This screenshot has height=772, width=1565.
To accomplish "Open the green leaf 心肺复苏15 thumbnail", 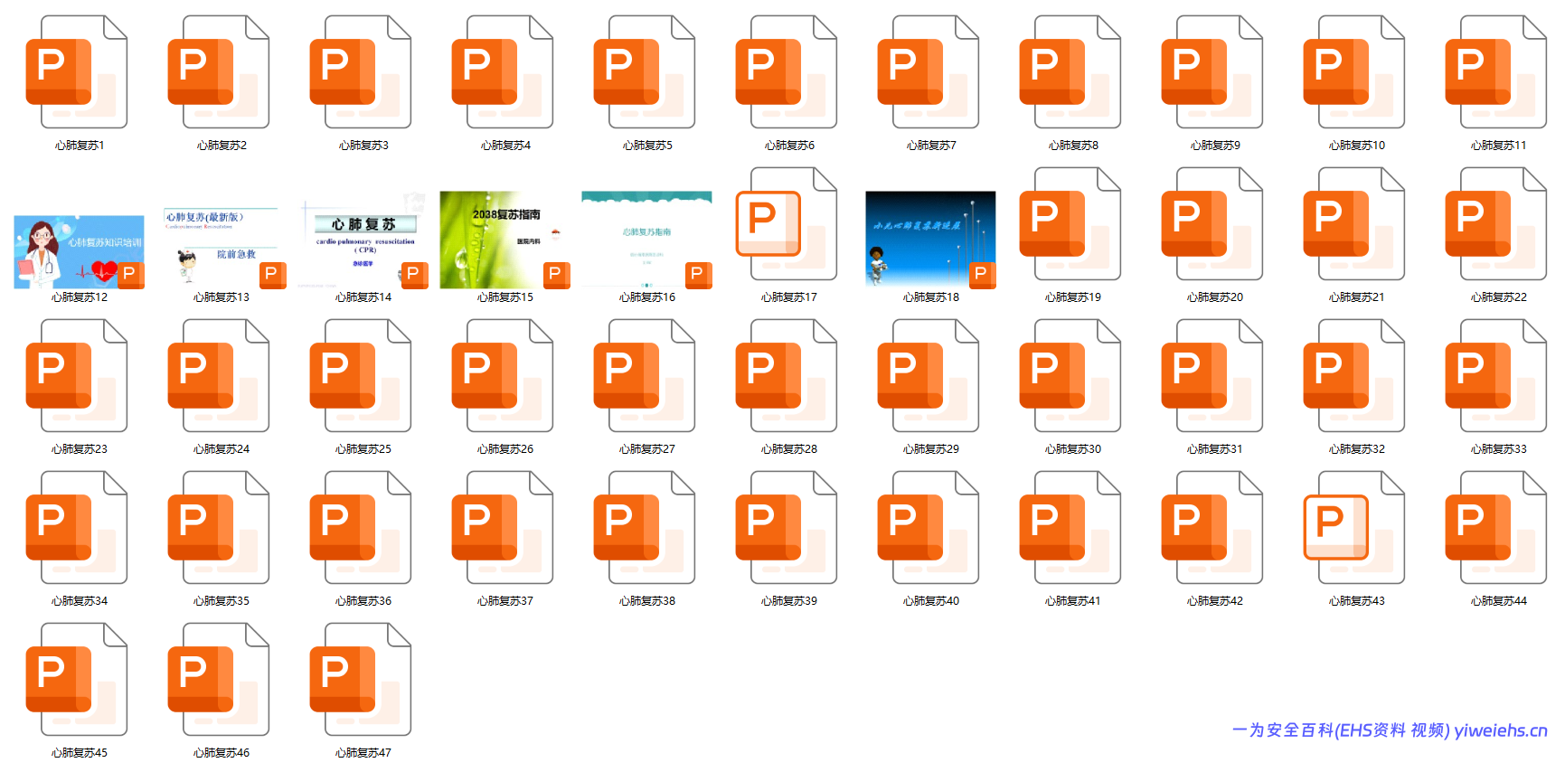I will pos(505,240).
